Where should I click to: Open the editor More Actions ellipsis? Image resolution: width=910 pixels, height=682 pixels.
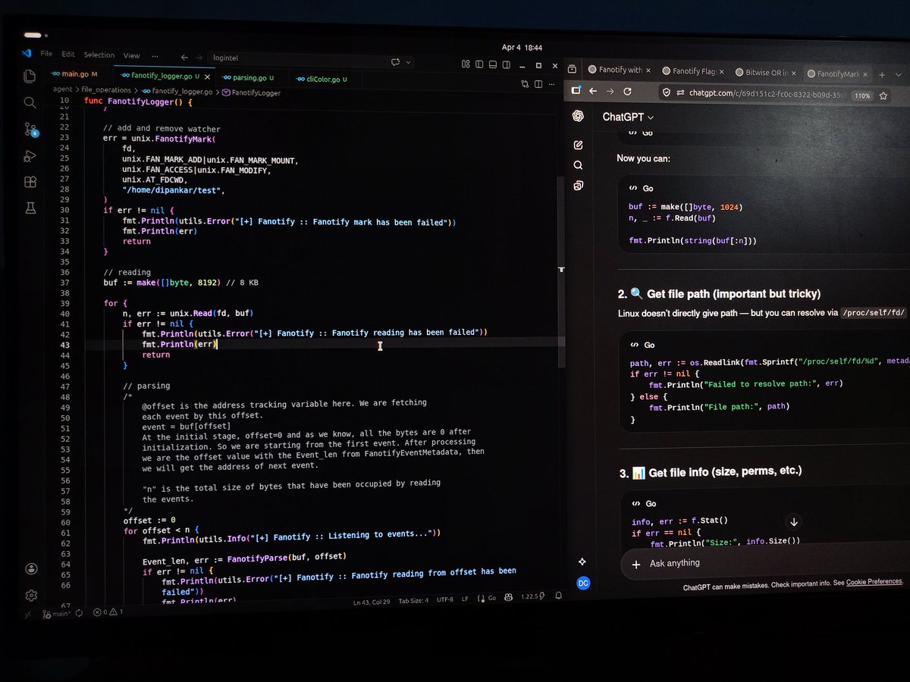pyautogui.click(x=551, y=84)
